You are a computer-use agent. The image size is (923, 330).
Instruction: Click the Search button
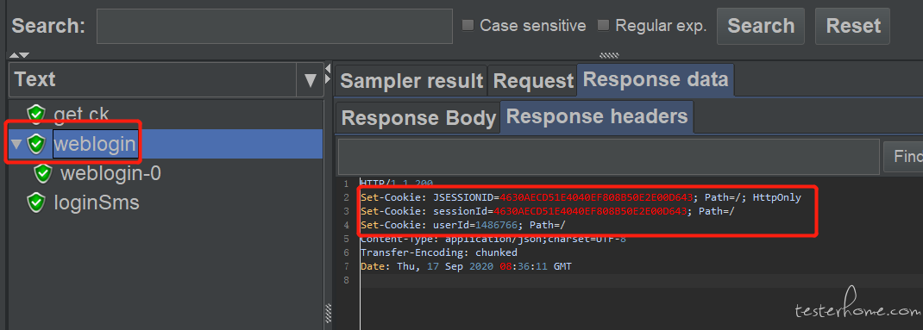[x=761, y=26]
